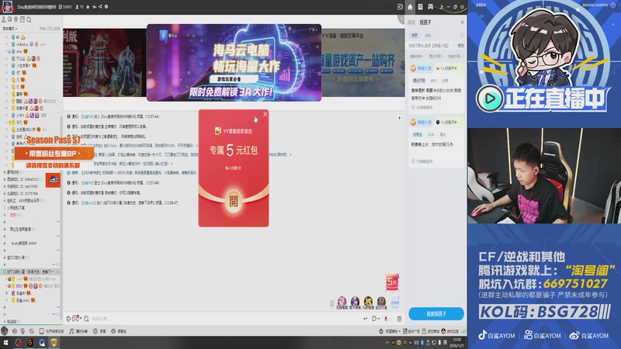The height and width of the screenshot is (349, 621).
Task: Click the fourth game avatar in bottom row
Action: pyautogui.click(x=381, y=301)
